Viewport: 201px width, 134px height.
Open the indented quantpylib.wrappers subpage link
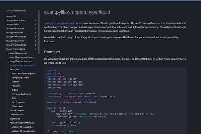click(x=17, y=53)
